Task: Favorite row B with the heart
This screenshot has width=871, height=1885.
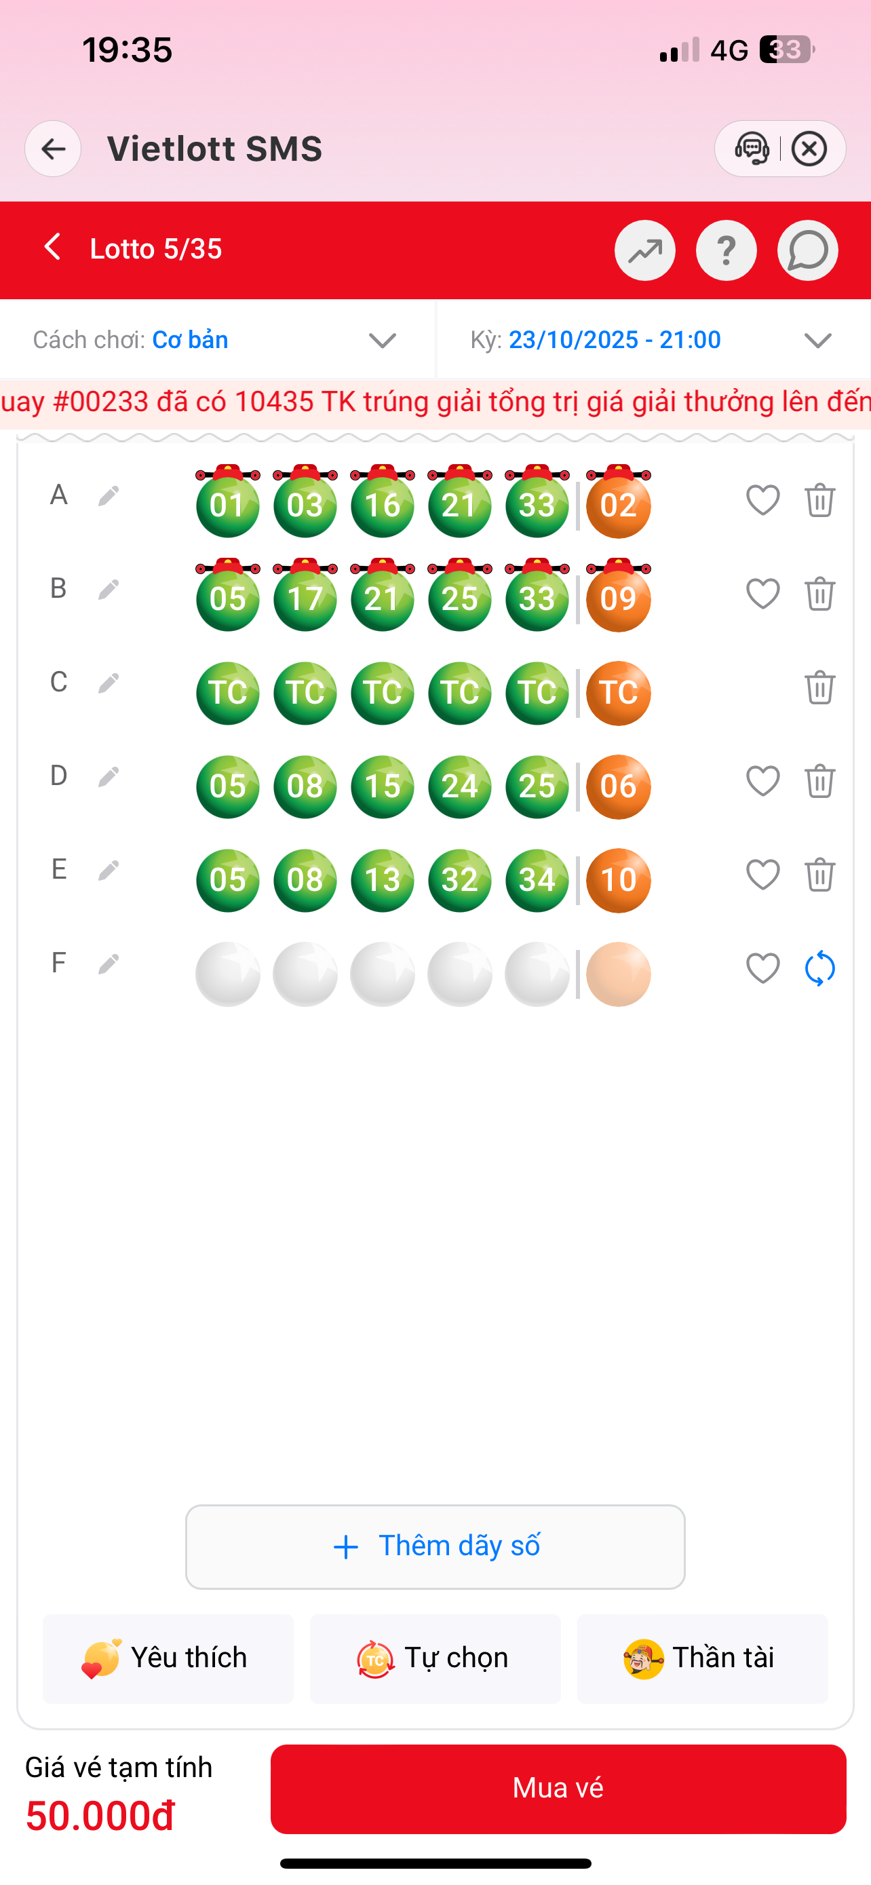Action: [762, 594]
